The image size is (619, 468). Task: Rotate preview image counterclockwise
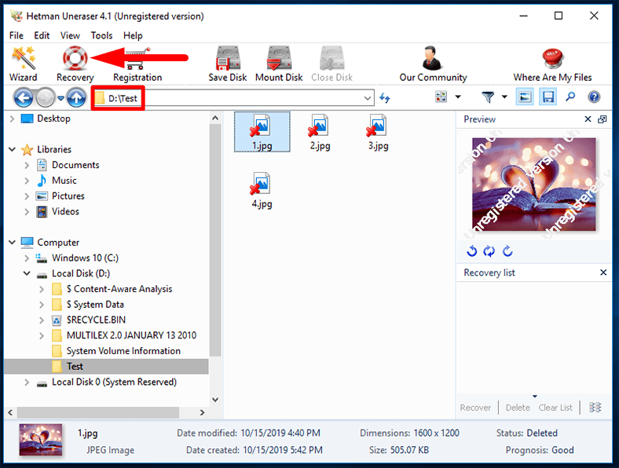[x=472, y=251]
